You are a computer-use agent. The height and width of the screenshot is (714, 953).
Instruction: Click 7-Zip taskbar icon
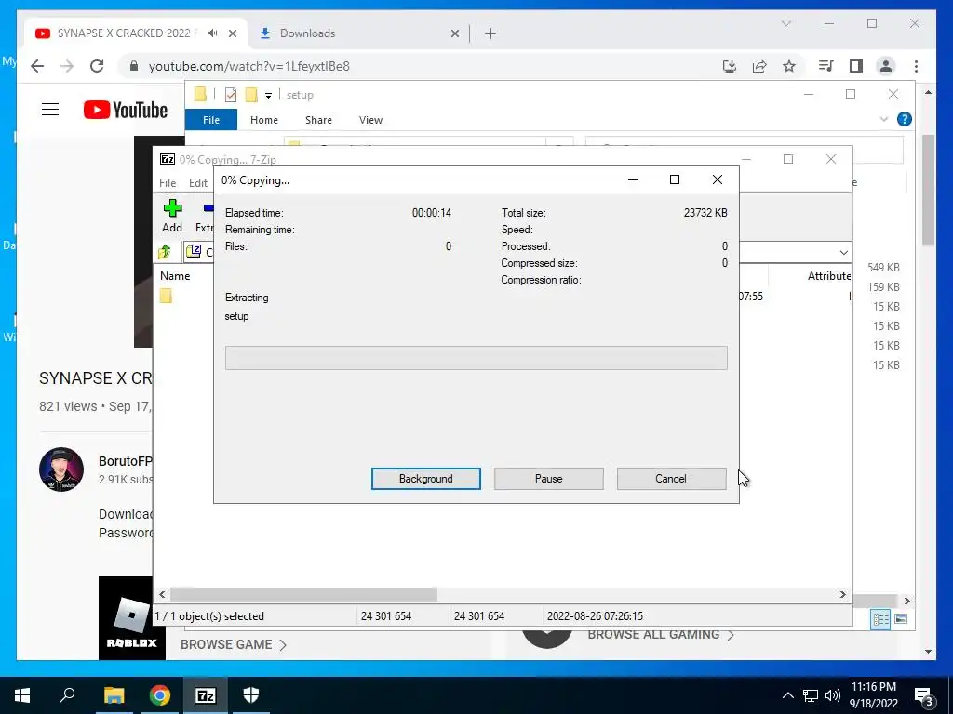tap(206, 695)
